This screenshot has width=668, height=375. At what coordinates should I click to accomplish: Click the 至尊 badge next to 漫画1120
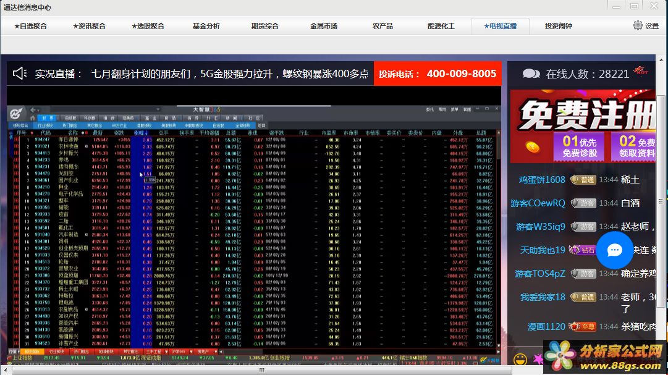[583, 327]
